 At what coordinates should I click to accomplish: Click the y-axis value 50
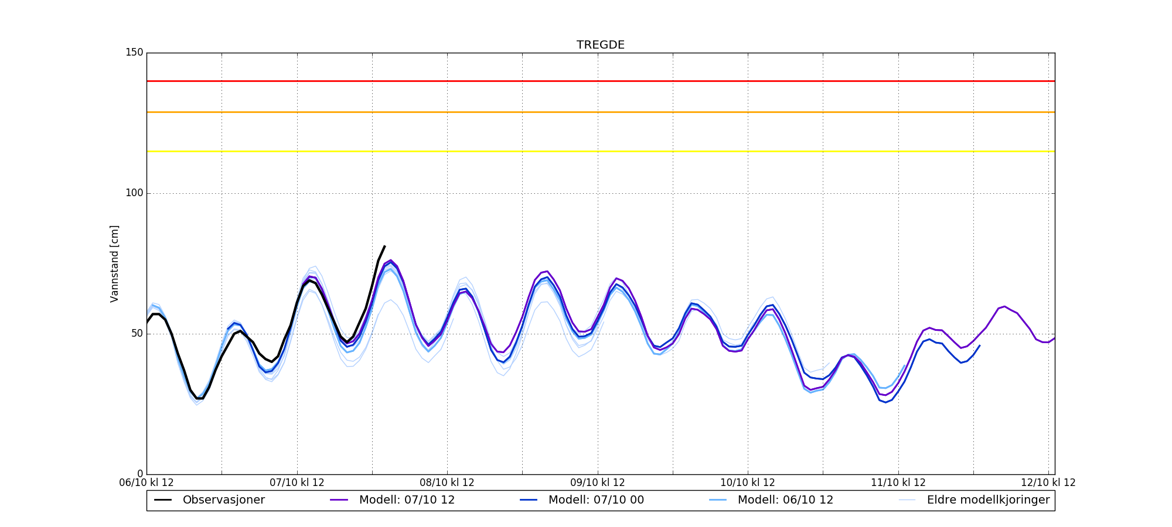pyautogui.click(x=137, y=334)
